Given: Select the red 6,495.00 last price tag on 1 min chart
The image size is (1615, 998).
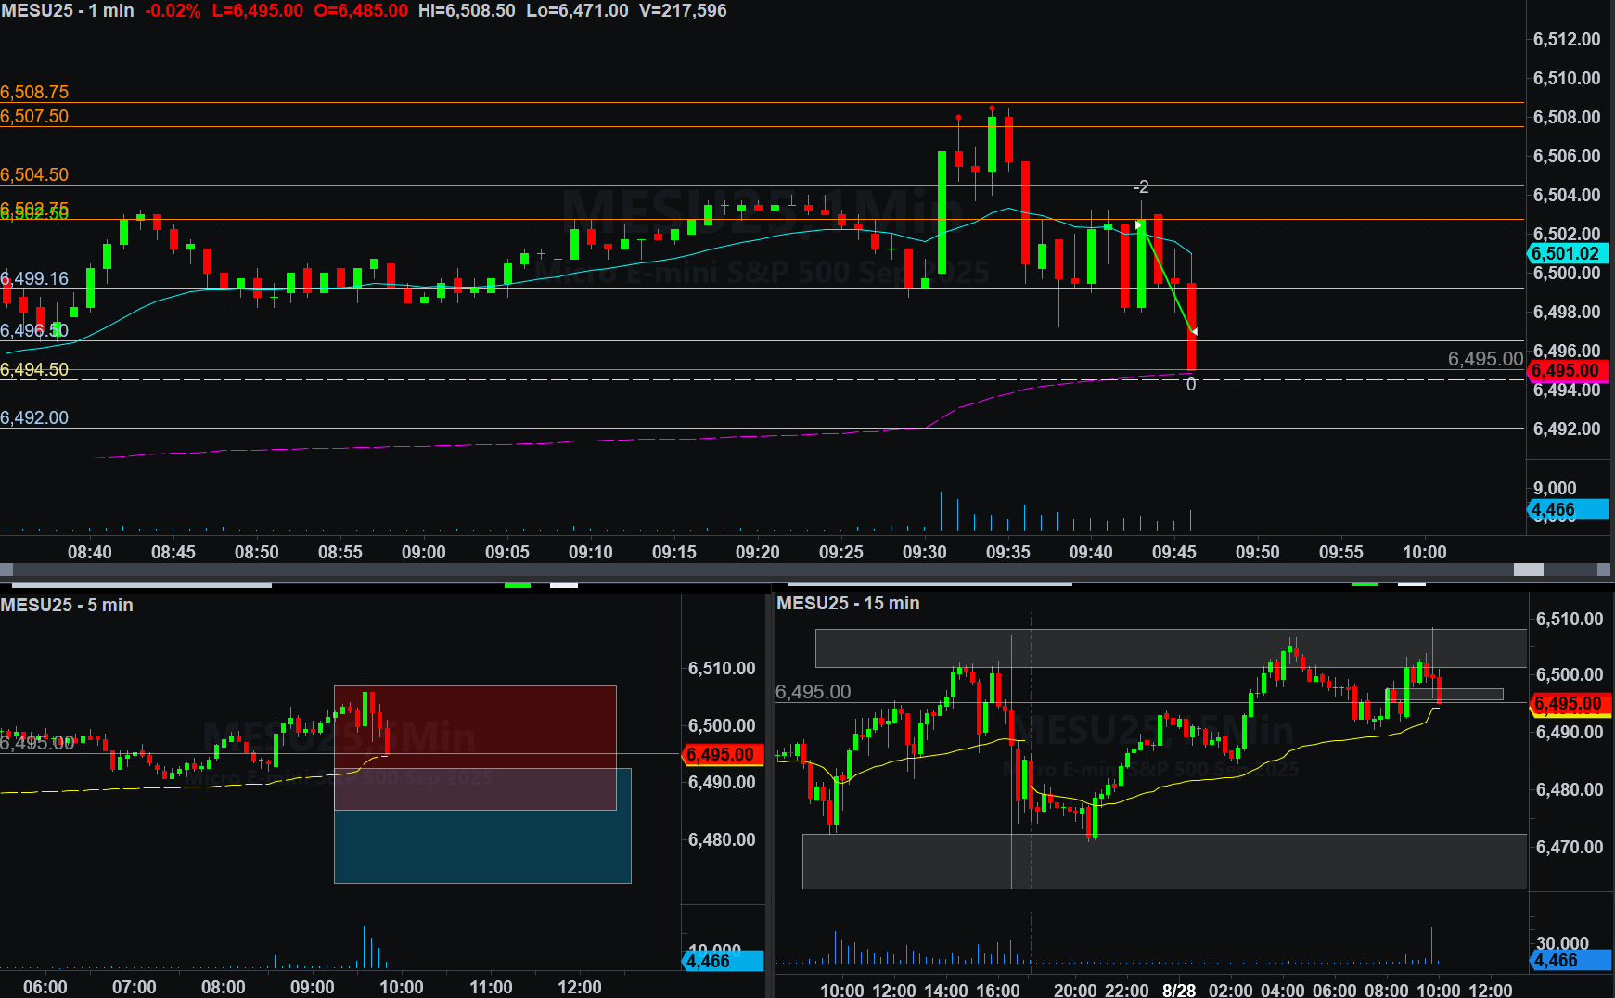Looking at the screenshot, I should (x=1566, y=370).
